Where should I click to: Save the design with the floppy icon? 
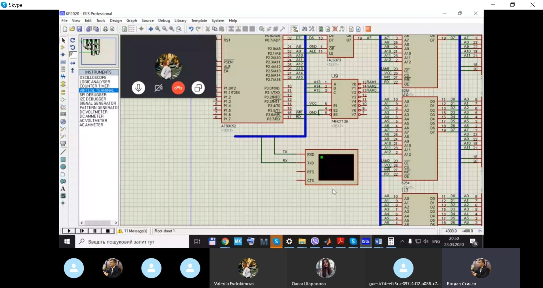pos(79,29)
